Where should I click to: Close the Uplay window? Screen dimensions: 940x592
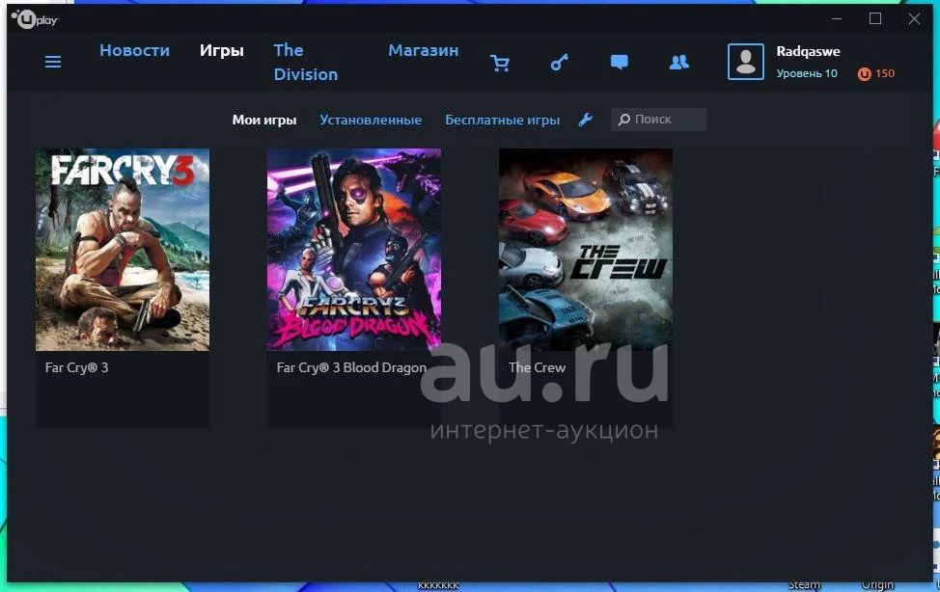[x=914, y=19]
